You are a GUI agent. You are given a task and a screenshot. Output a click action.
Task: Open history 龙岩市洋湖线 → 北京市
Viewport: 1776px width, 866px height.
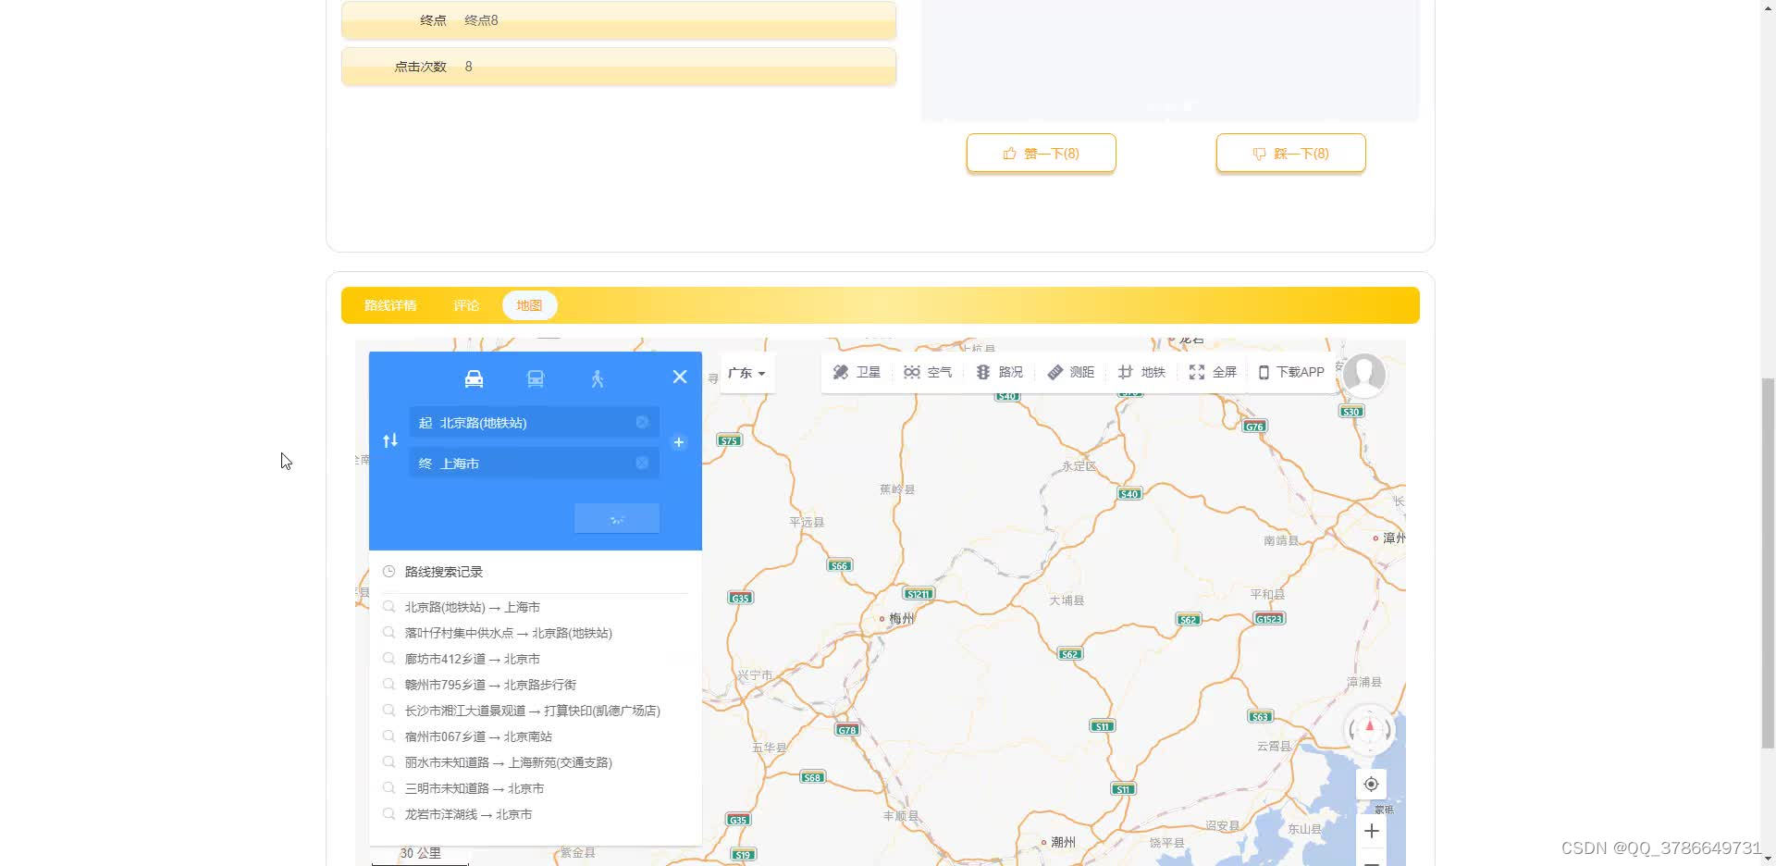(468, 814)
